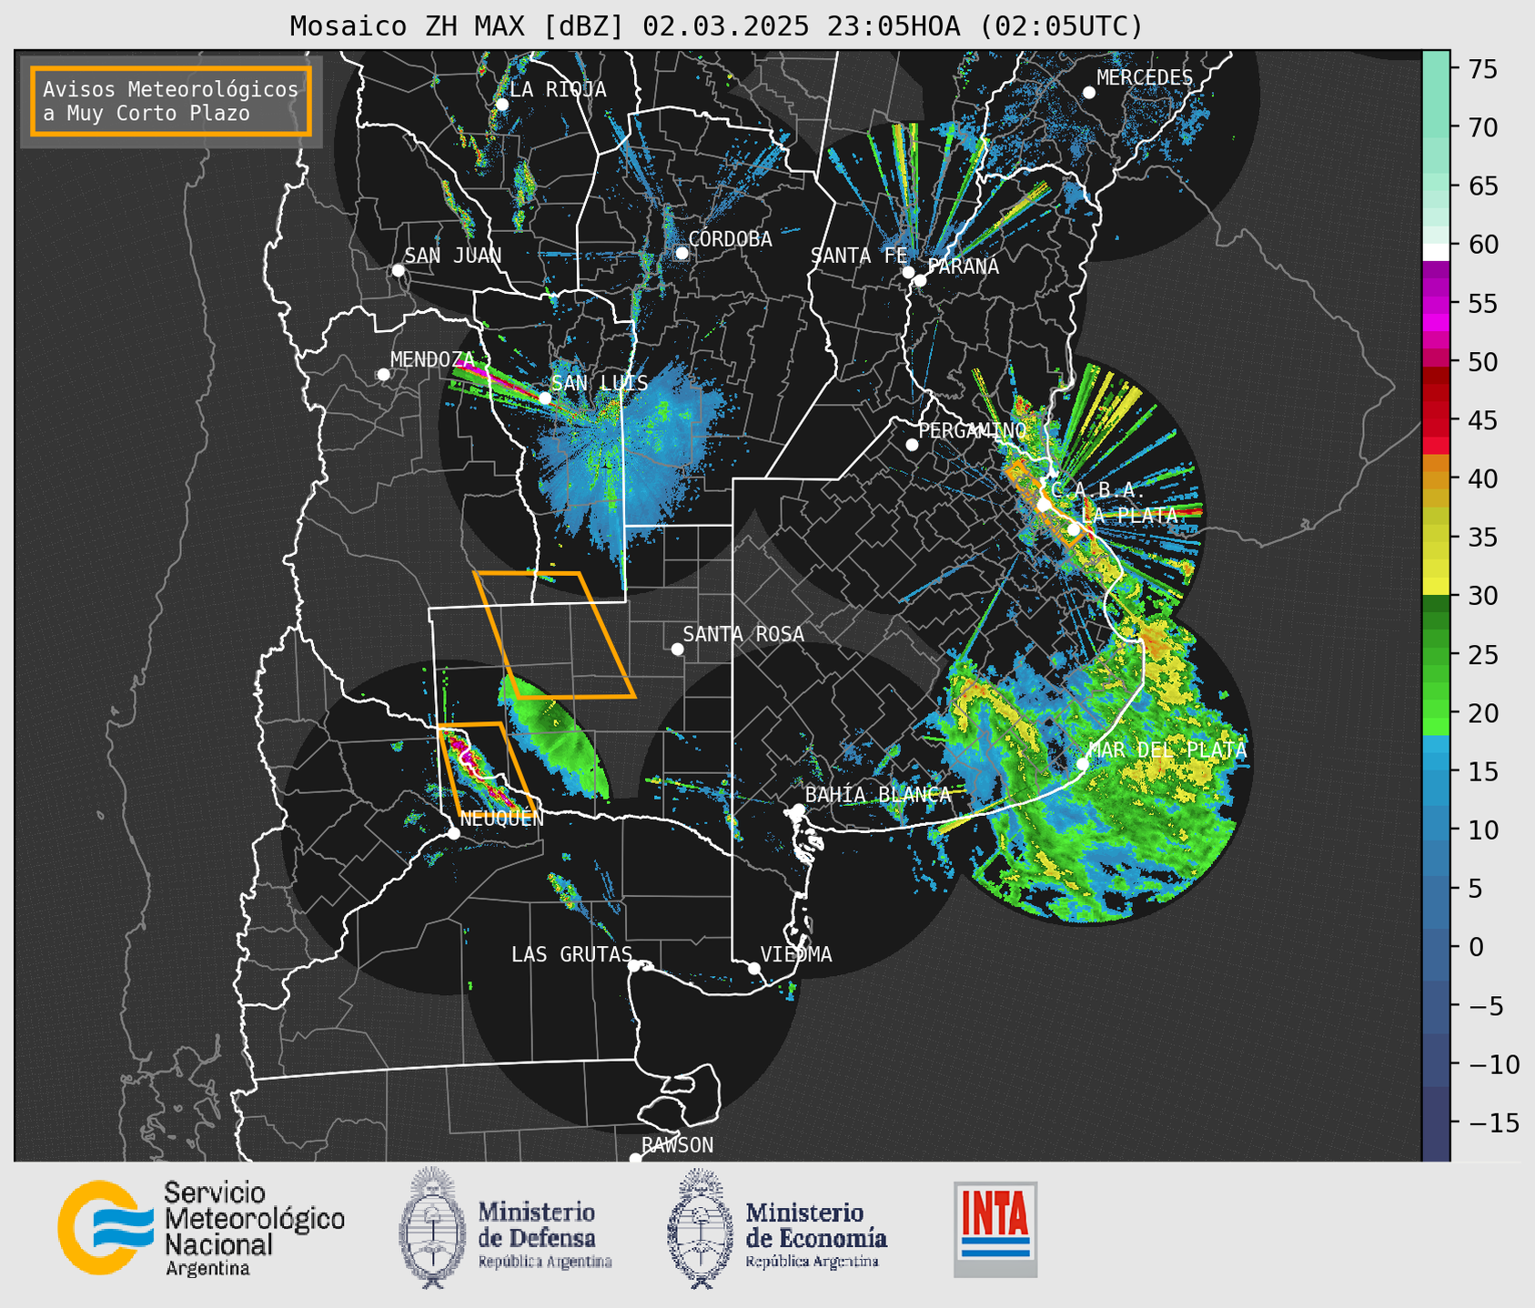The height and width of the screenshot is (1308, 1535).
Task: Select the SAN JUAN city marker
Action: coord(398,270)
